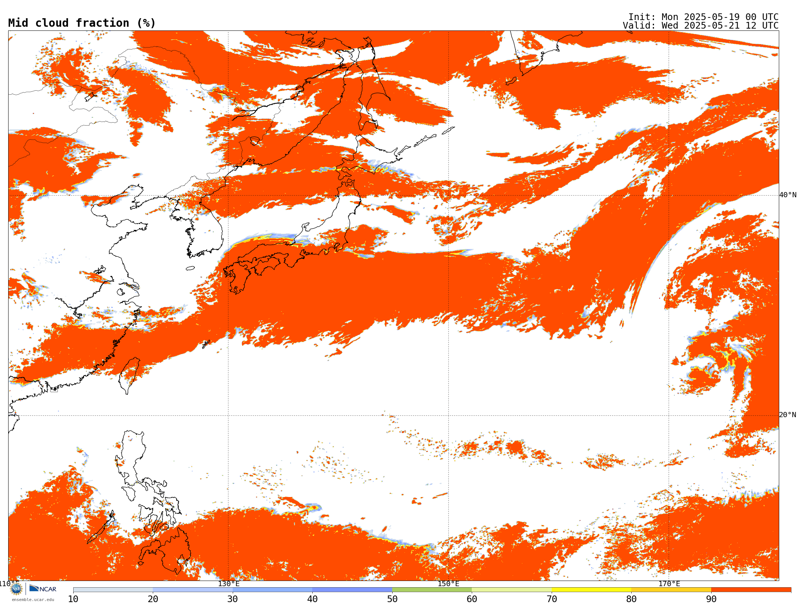Pick the golden 80–90 colorbar segment
Viewport: 803px width, 604px height.
tap(671, 590)
